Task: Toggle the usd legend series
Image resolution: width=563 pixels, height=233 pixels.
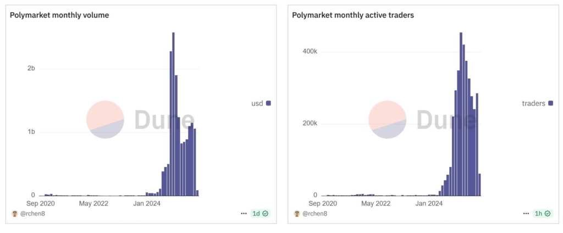Action: [257, 103]
